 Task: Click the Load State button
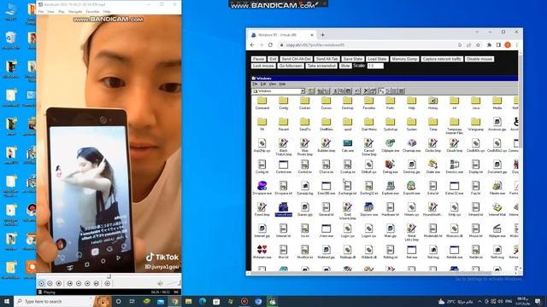pos(377,59)
